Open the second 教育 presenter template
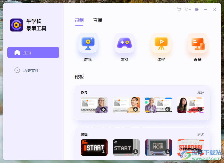 click(126, 105)
